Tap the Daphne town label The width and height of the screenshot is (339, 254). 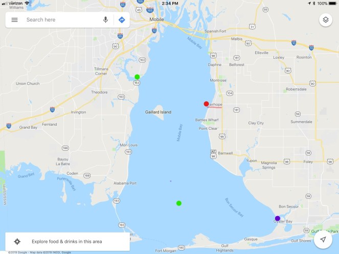tap(214, 64)
